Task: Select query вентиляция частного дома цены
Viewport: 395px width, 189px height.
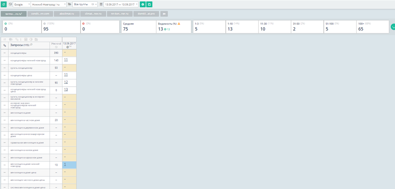Action: tap(29, 180)
